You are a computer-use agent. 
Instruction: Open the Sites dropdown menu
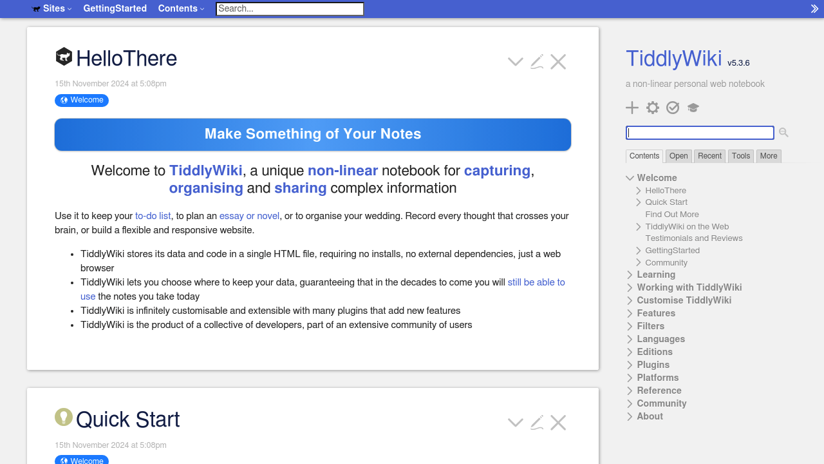pyautogui.click(x=52, y=8)
